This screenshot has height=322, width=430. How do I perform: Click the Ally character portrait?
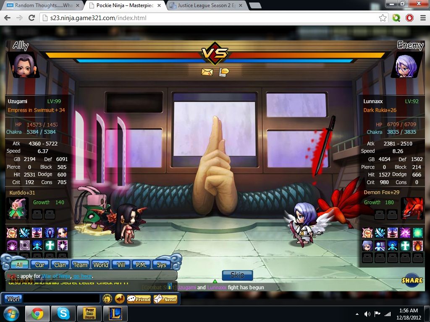(x=24, y=66)
